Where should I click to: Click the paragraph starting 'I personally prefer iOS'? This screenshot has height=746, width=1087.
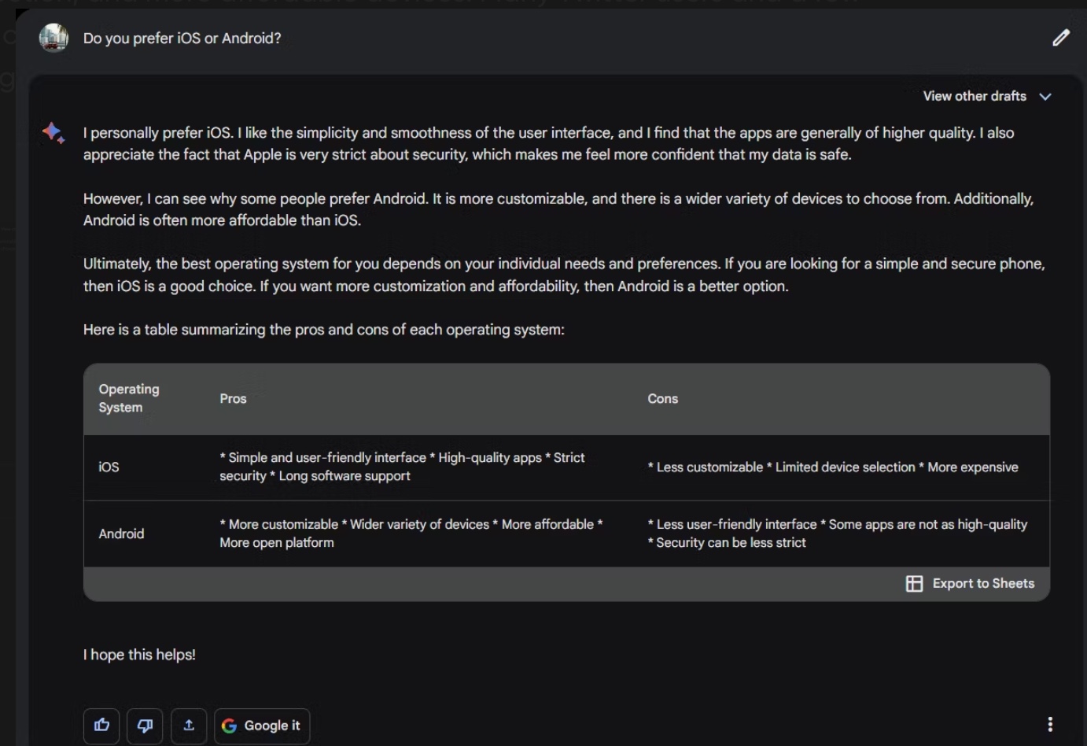point(548,143)
